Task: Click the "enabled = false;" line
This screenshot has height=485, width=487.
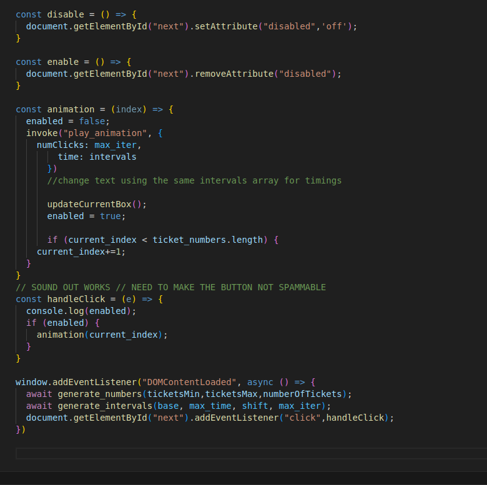Action: pos(67,121)
